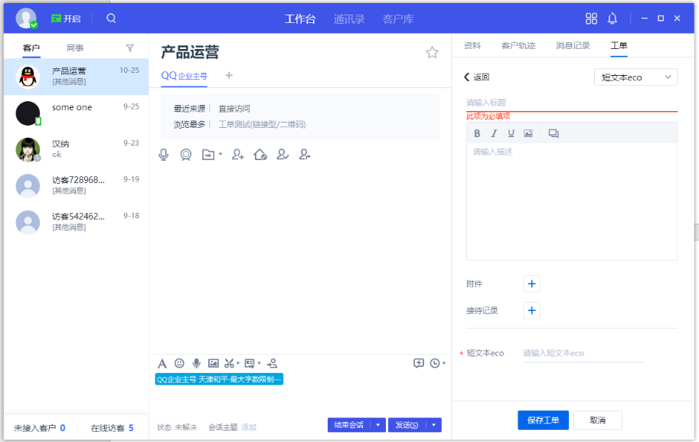Screen dimensions: 699x442
Task: Click the scissors screenshot icon
Action: point(229,363)
